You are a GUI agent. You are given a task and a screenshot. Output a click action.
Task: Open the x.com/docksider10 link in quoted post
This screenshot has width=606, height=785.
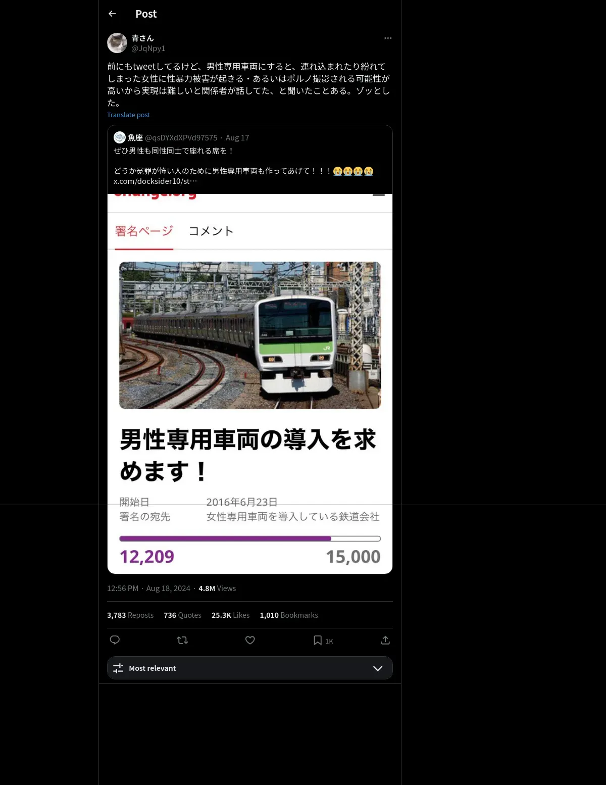(x=156, y=181)
